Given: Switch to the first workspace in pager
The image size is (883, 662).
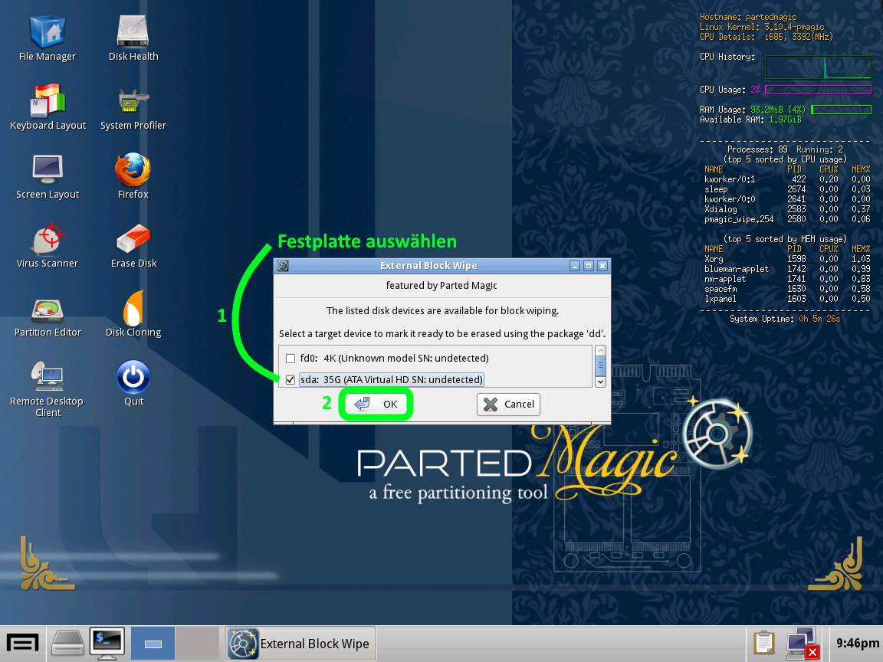Looking at the screenshot, I should point(153,644).
